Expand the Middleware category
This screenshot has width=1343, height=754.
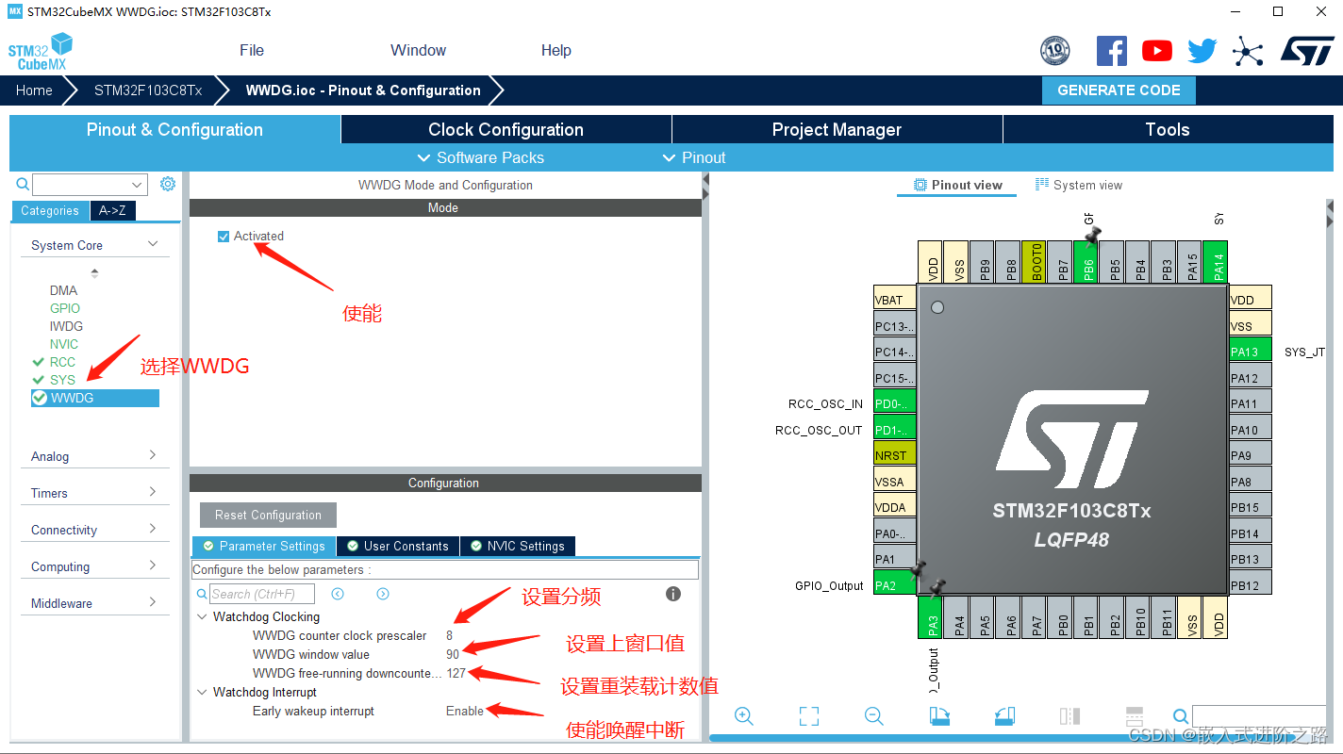(153, 602)
